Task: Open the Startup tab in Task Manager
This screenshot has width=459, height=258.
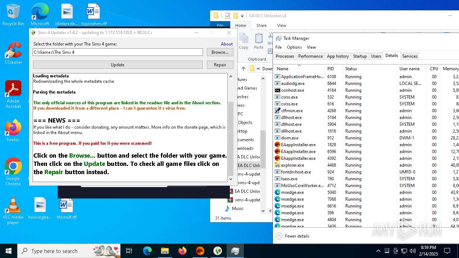Action: tap(360, 56)
